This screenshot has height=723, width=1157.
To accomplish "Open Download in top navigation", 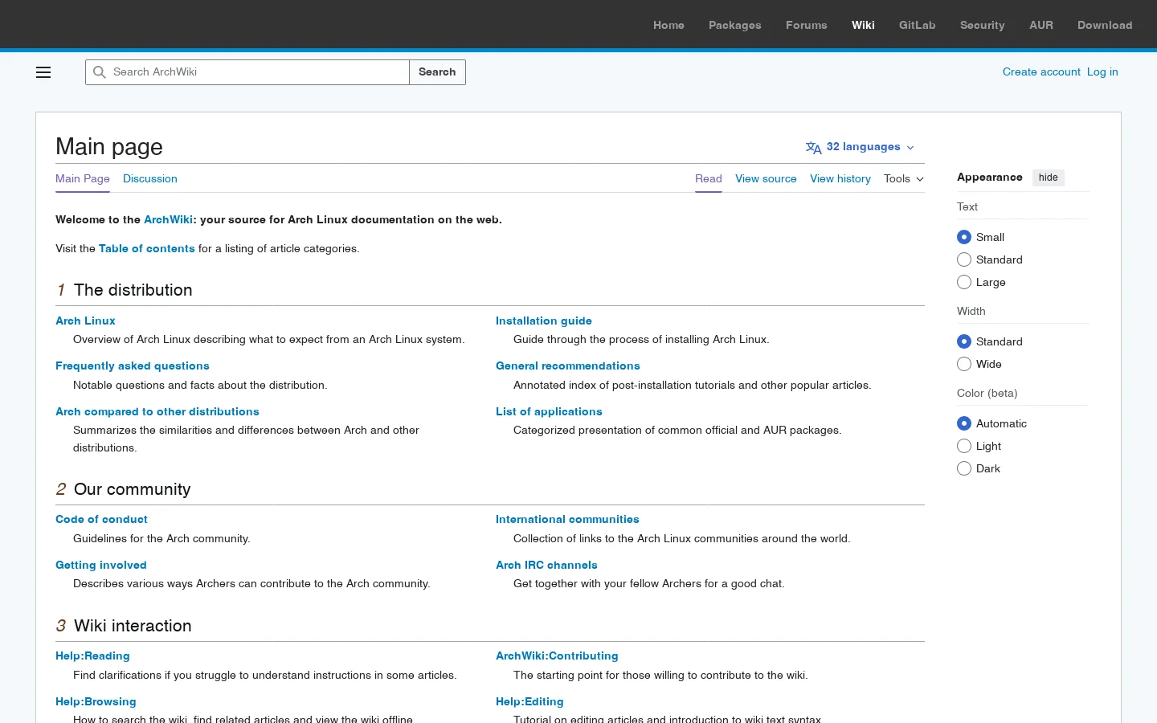I will (x=1105, y=25).
